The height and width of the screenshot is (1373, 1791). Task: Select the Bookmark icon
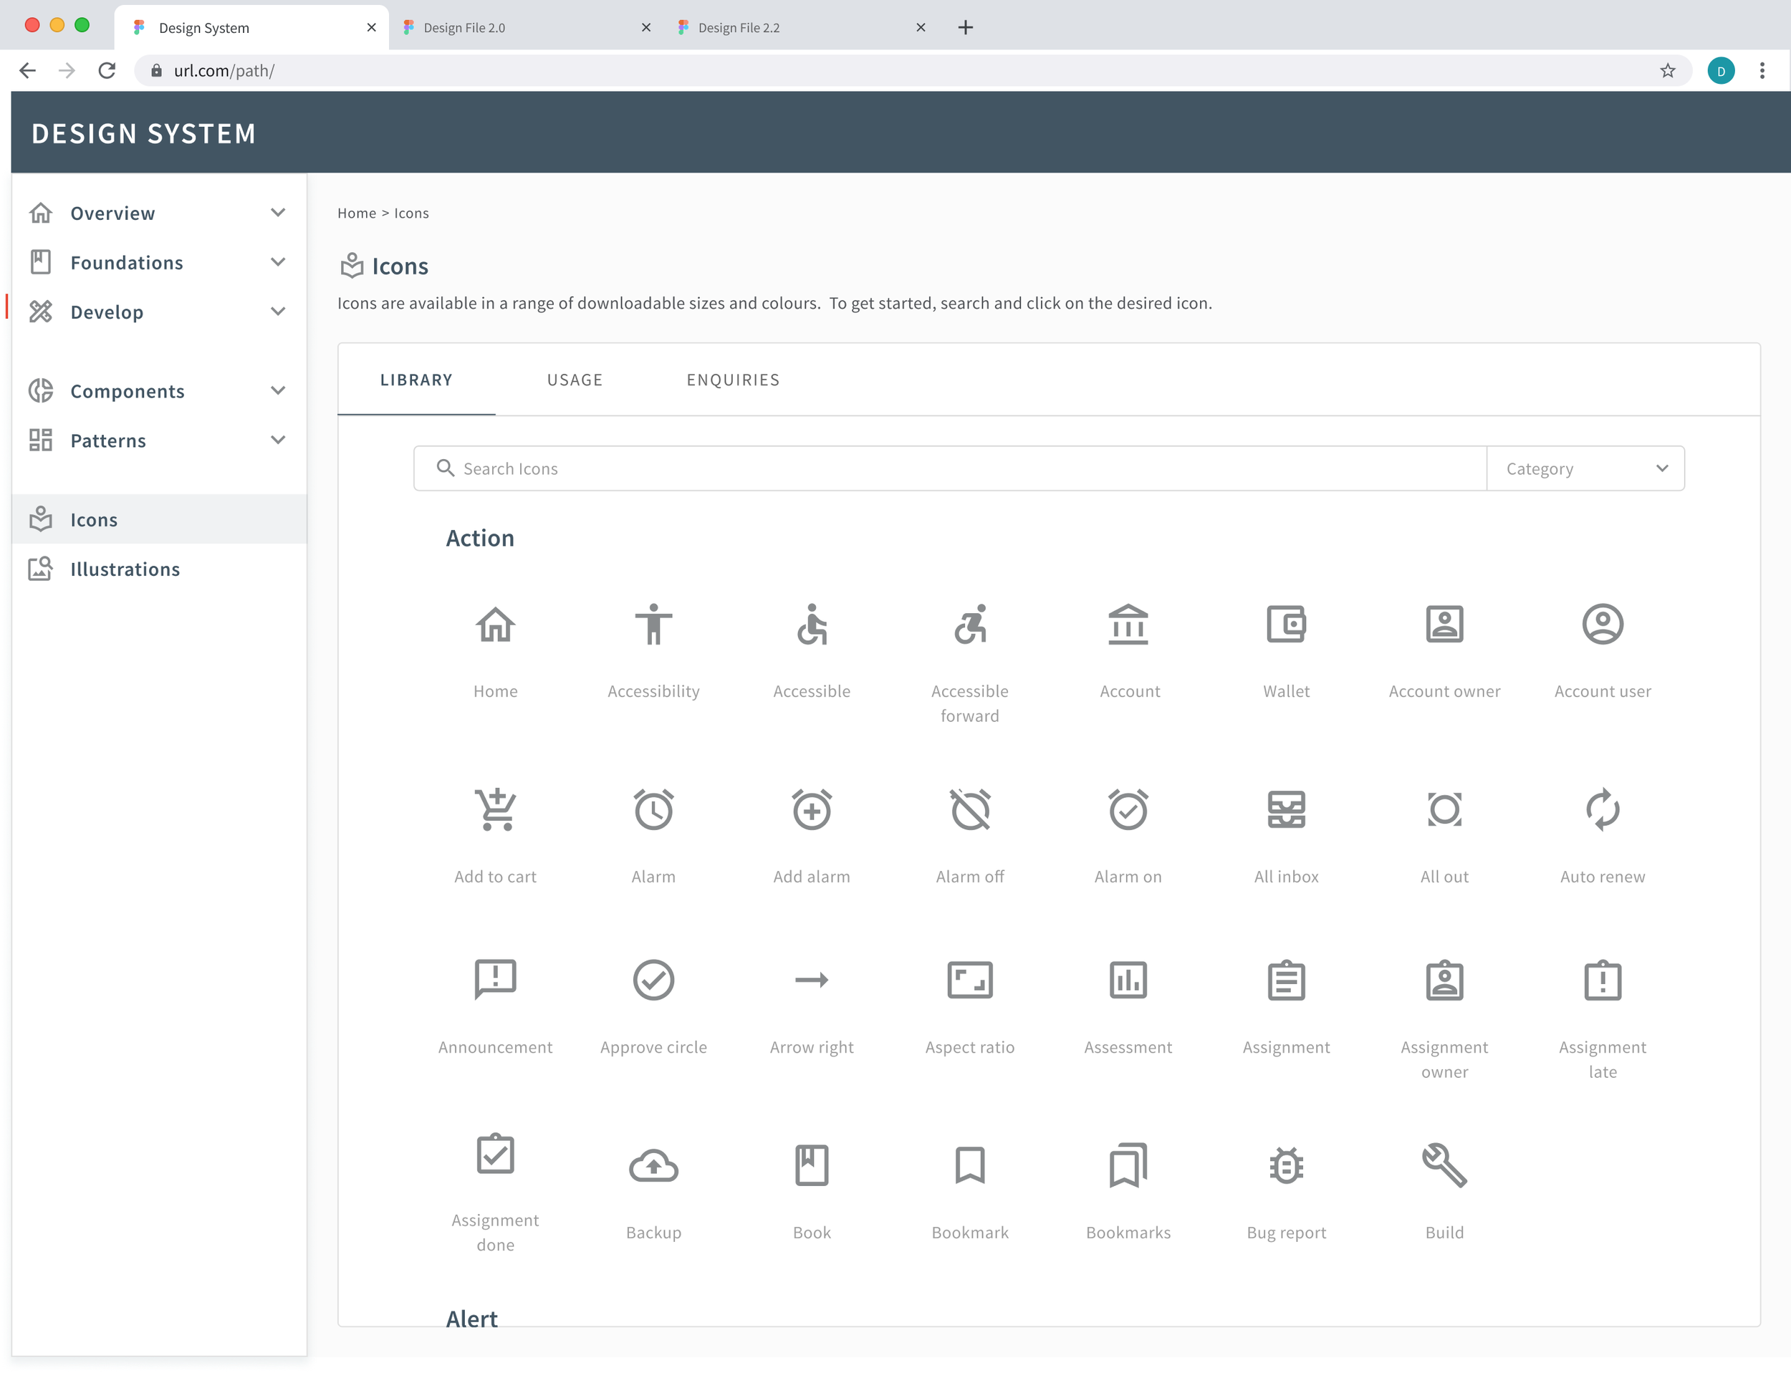coord(969,1166)
